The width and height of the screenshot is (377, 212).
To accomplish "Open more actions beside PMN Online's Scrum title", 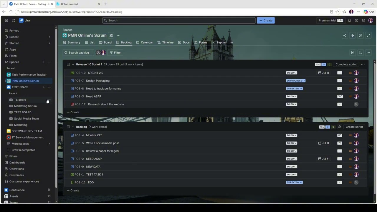I will coord(118,35).
